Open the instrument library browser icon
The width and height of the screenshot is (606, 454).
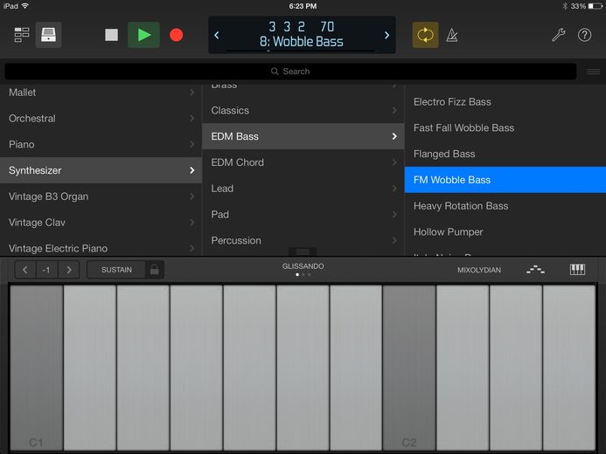(48, 35)
